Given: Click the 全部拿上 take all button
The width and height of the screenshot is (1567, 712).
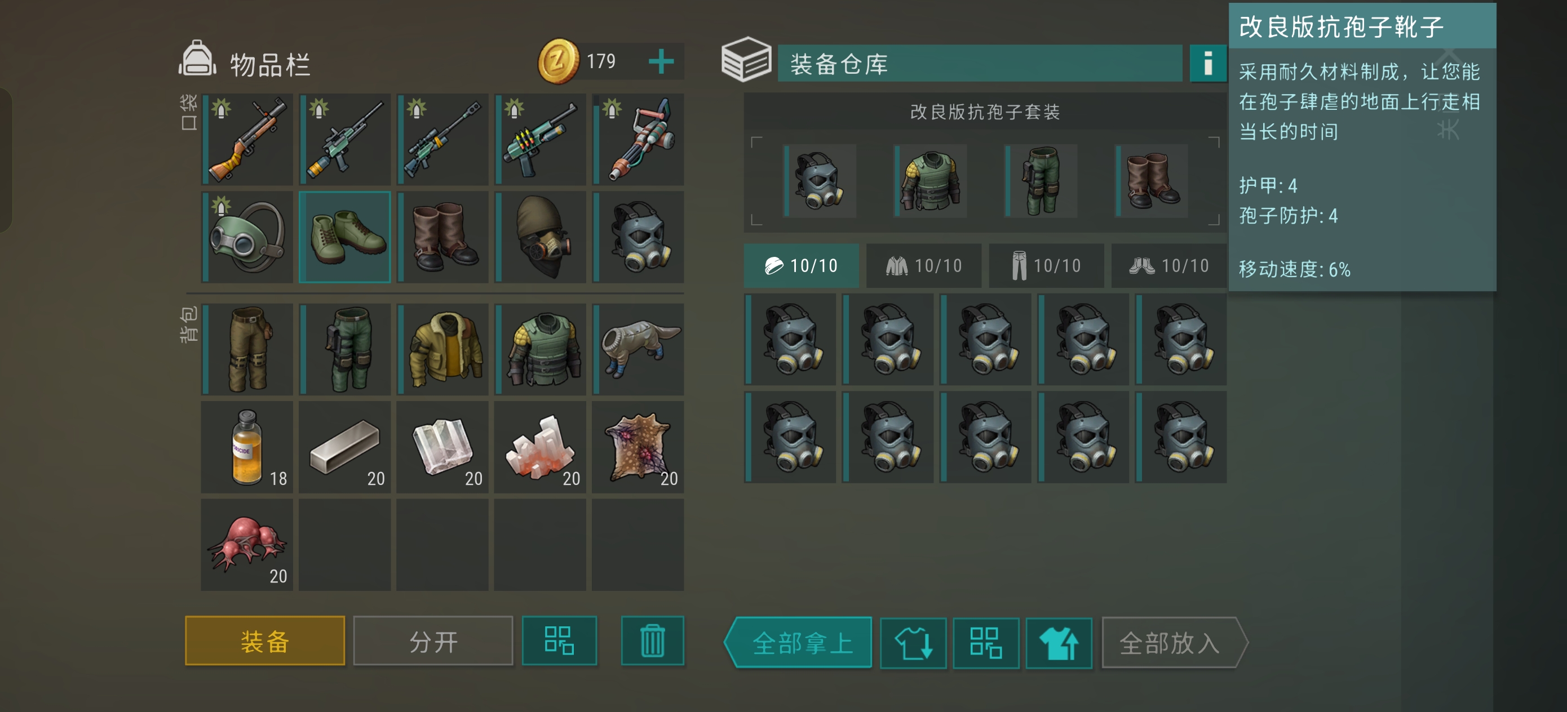Looking at the screenshot, I should point(798,643).
